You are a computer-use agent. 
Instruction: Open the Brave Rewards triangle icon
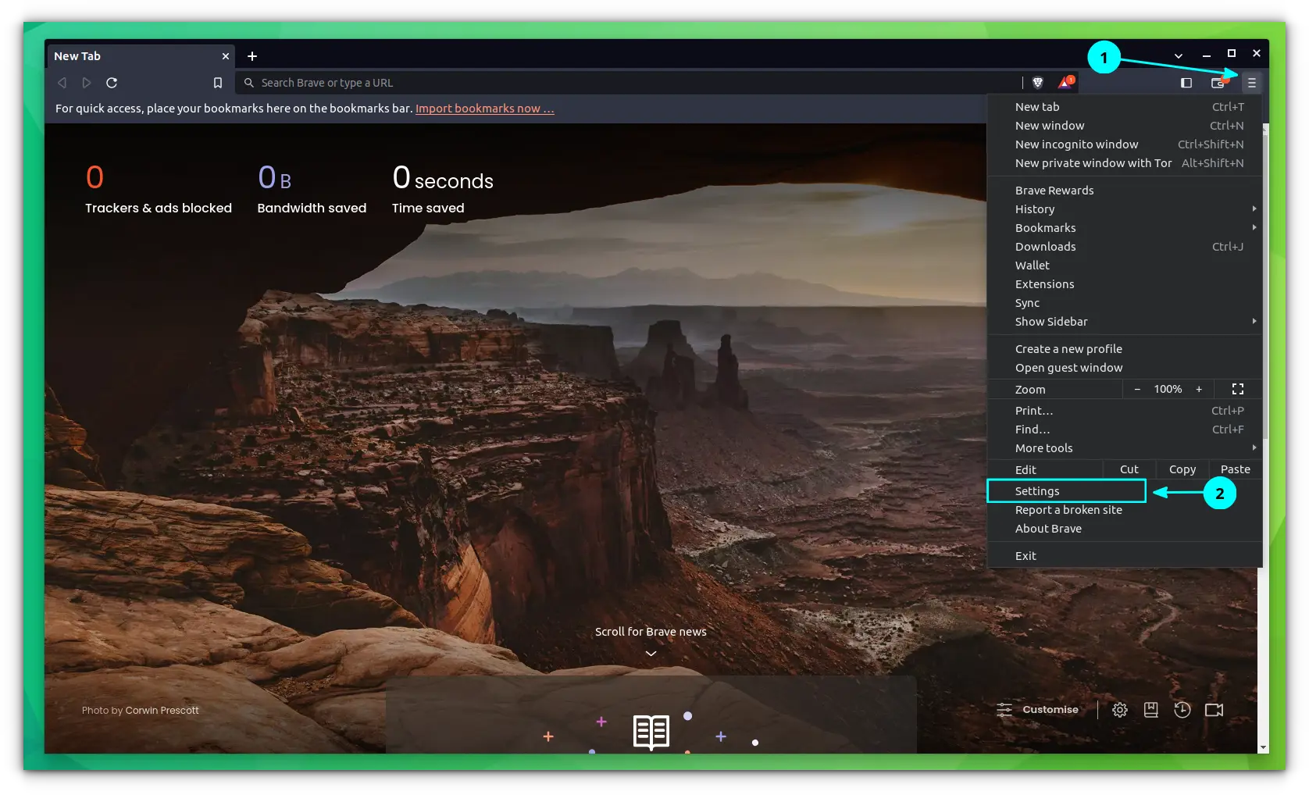[x=1066, y=82]
